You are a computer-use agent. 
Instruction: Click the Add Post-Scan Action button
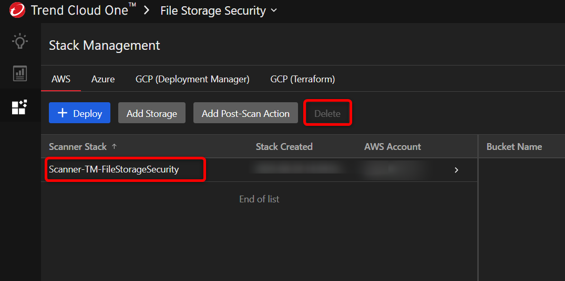[245, 113]
